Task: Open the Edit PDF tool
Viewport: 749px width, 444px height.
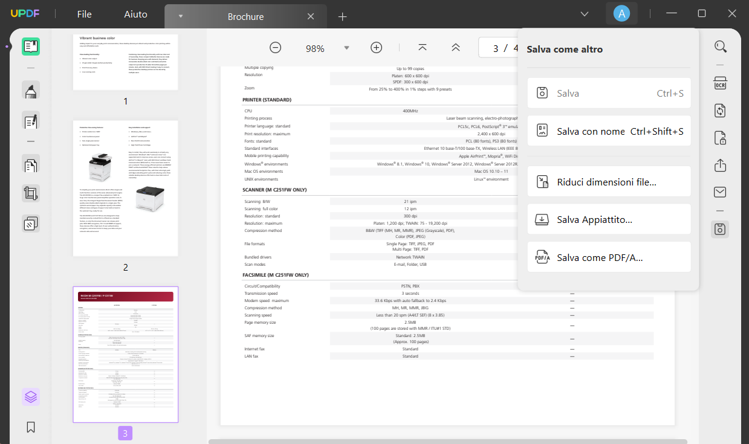Action: coord(31,121)
